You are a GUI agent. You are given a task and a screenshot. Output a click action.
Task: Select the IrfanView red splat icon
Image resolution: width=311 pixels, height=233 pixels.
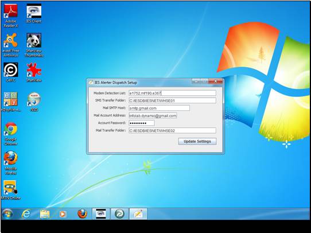pos(34,72)
